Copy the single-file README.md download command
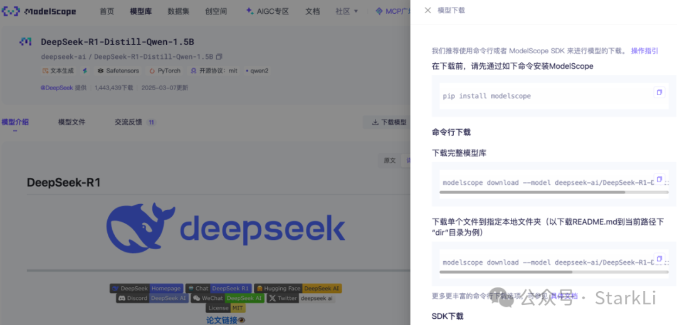The height and width of the screenshot is (325, 677). pos(659,259)
